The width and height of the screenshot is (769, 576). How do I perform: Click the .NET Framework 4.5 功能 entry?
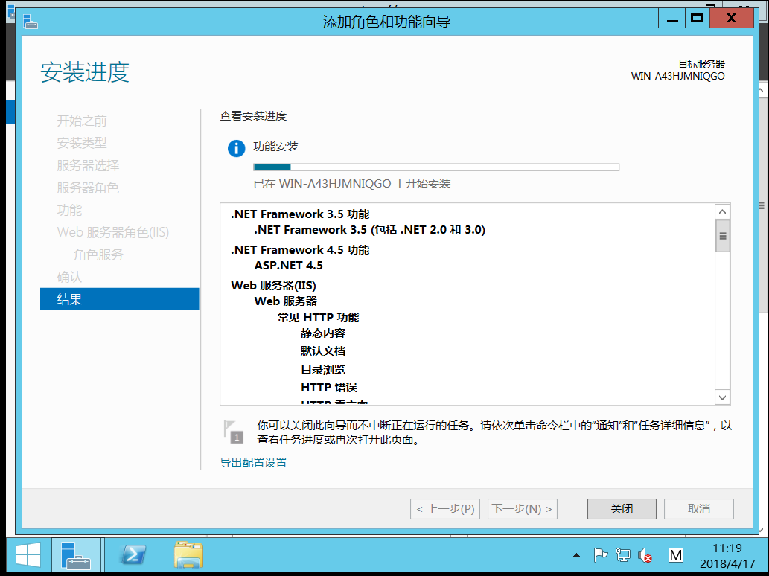pos(300,250)
